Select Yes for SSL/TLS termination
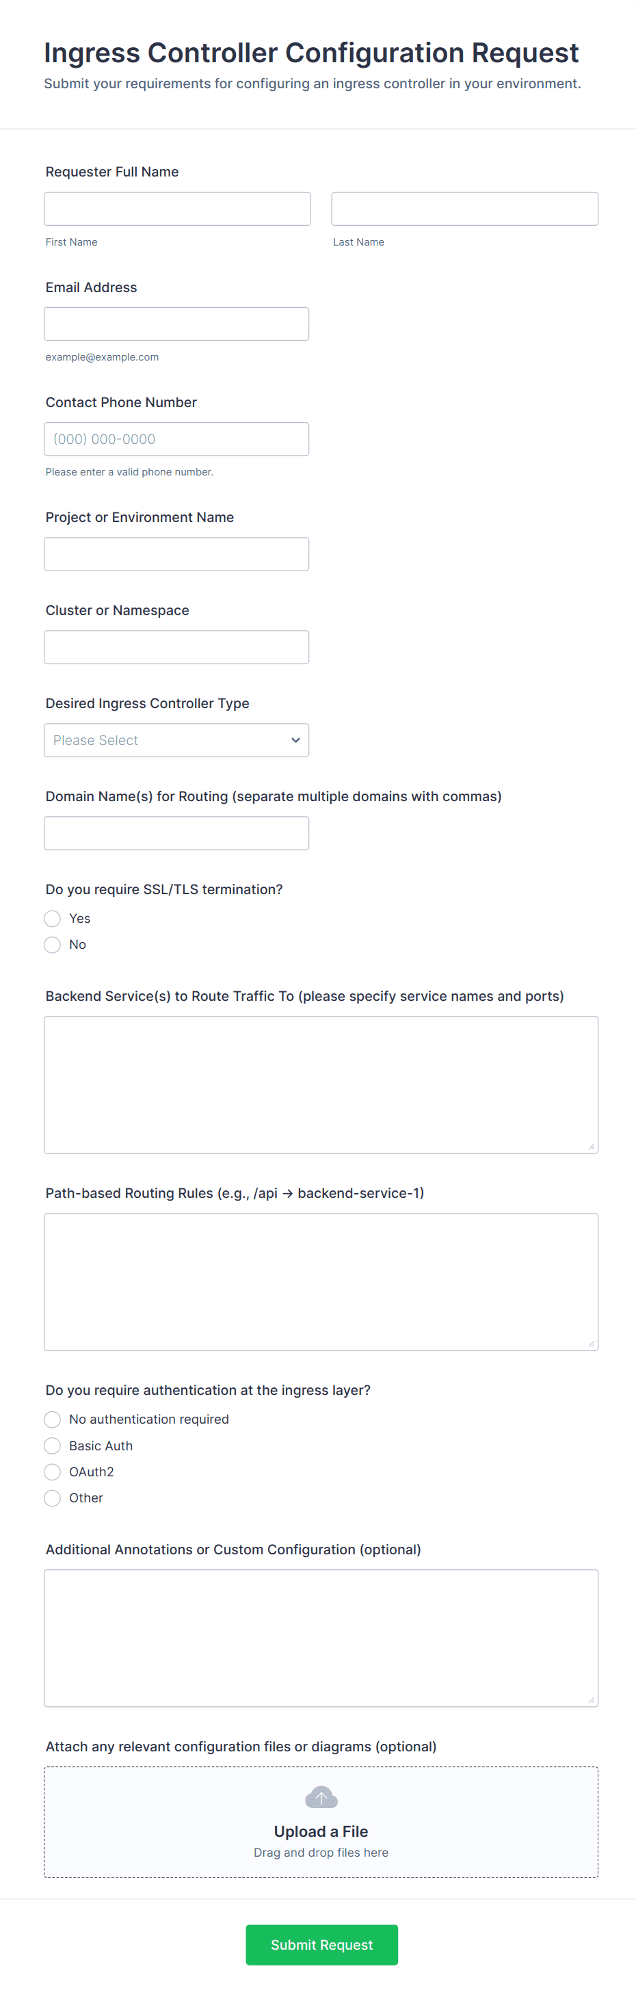The image size is (636, 1999). [53, 919]
